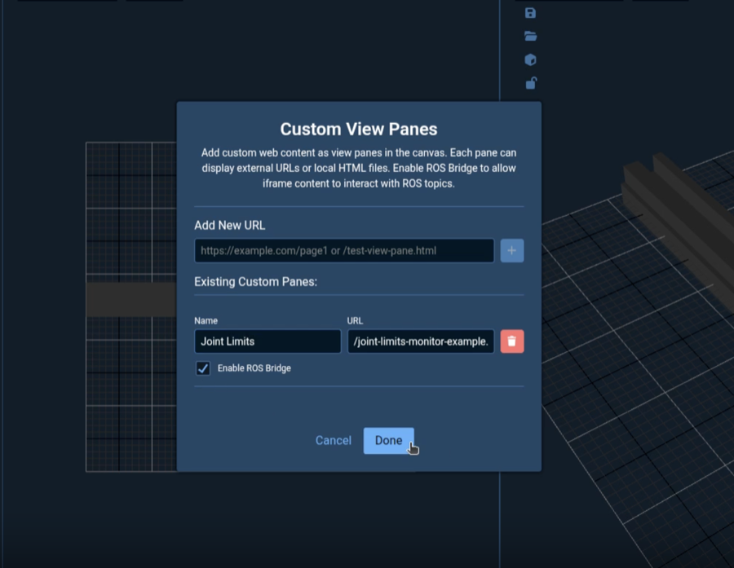Delete the Joint Limits pane via trash icon
The width and height of the screenshot is (734, 568).
(x=511, y=341)
